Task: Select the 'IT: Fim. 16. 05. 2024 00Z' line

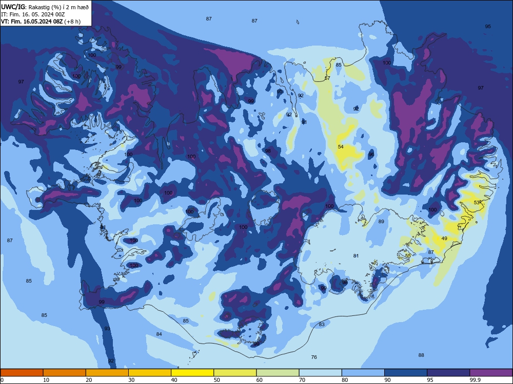Action: [33, 14]
